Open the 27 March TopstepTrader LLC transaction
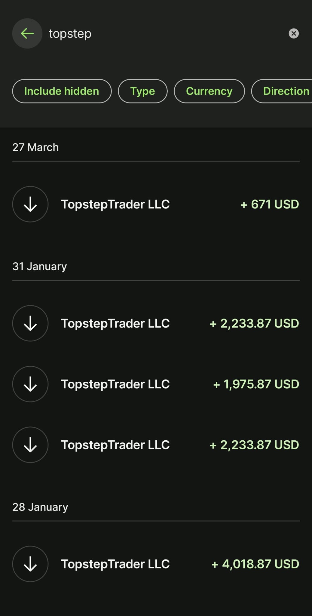The width and height of the screenshot is (312, 616). [115, 204]
